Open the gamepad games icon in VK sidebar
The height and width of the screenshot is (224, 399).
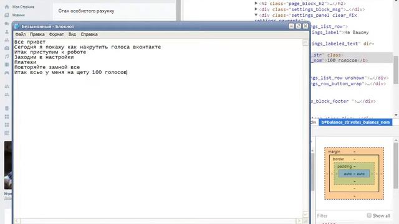[x=7, y=73]
